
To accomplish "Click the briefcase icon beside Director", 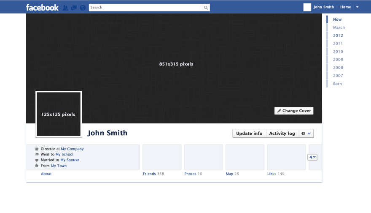I will point(37,149).
